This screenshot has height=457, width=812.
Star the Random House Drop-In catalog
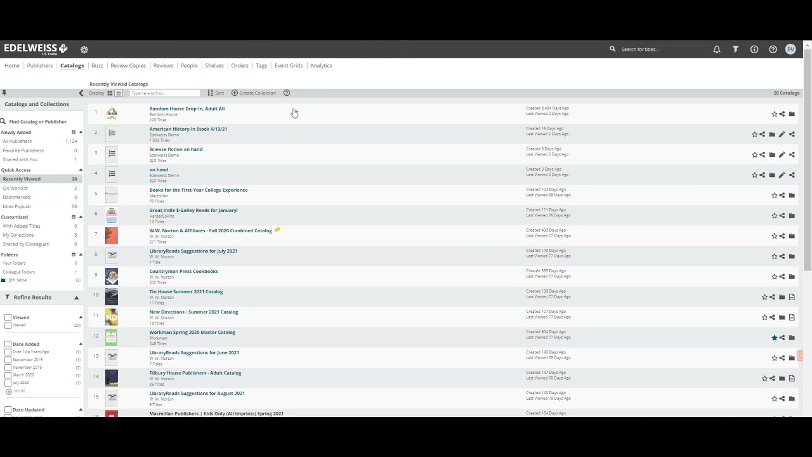pyautogui.click(x=774, y=114)
